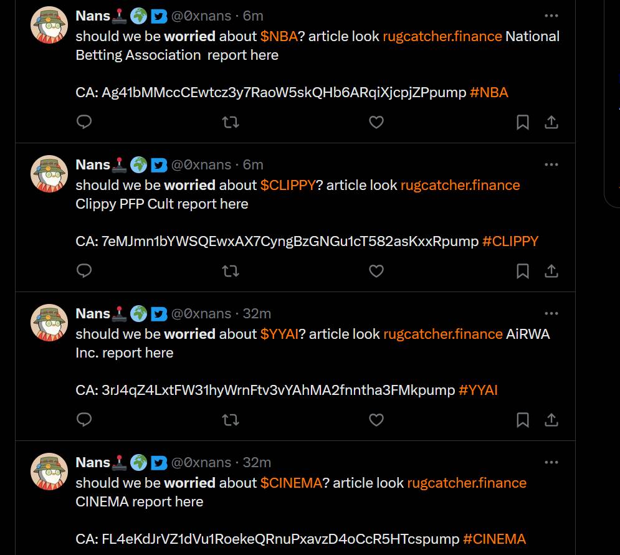Share the $YYAI tweet
Screen dimensions: 620x555
[551, 420]
